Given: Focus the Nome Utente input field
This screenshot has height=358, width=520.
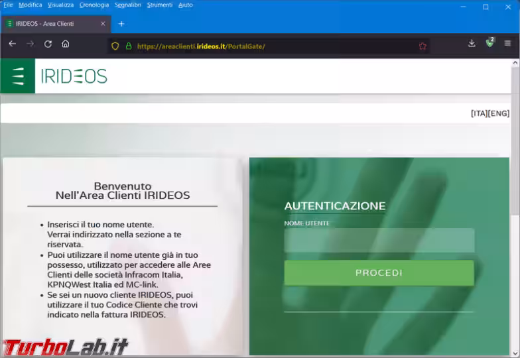Looking at the screenshot, I should click(379, 240).
